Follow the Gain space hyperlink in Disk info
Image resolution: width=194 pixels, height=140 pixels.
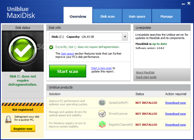pyautogui.click(x=67, y=54)
